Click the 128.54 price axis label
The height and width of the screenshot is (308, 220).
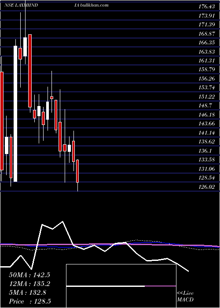[x=206, y=178]
